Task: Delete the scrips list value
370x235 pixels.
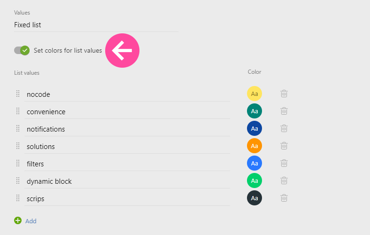Action: (x=284, y=198)
